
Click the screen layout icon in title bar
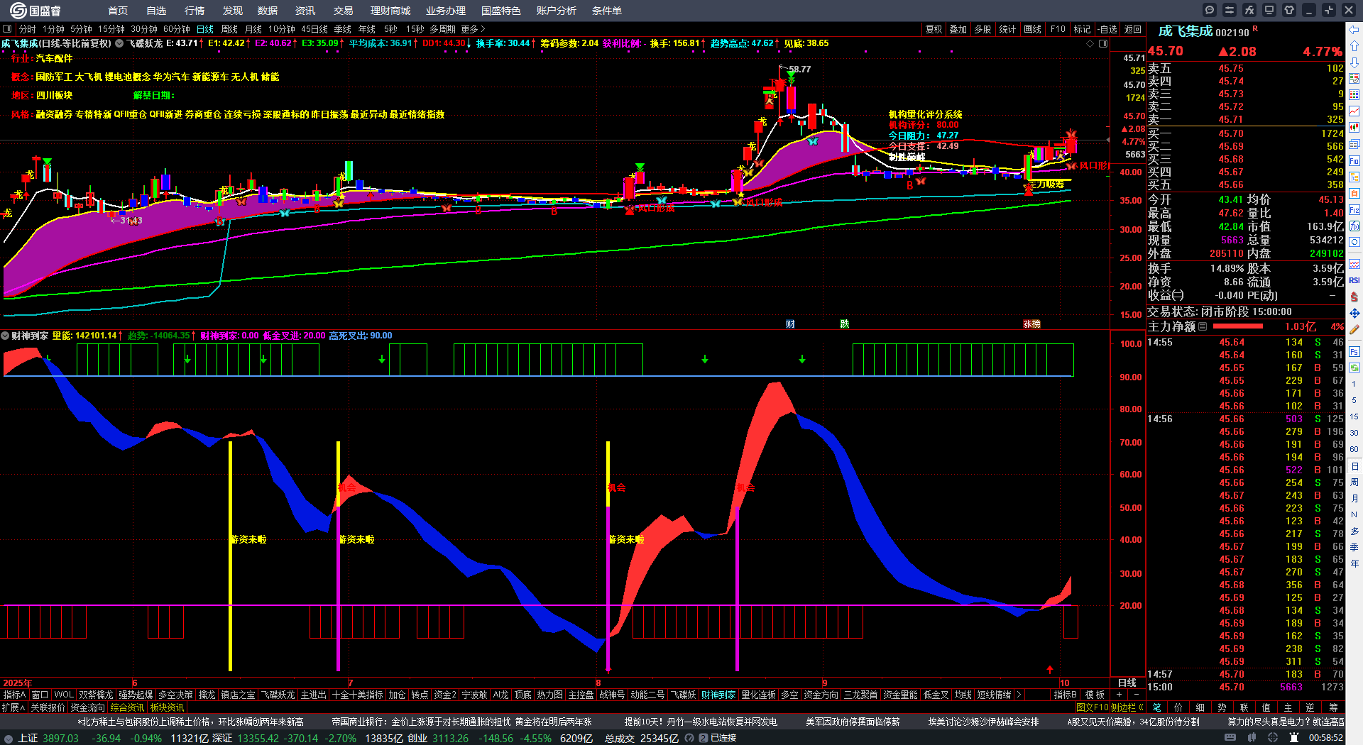tap(1269, 10)
